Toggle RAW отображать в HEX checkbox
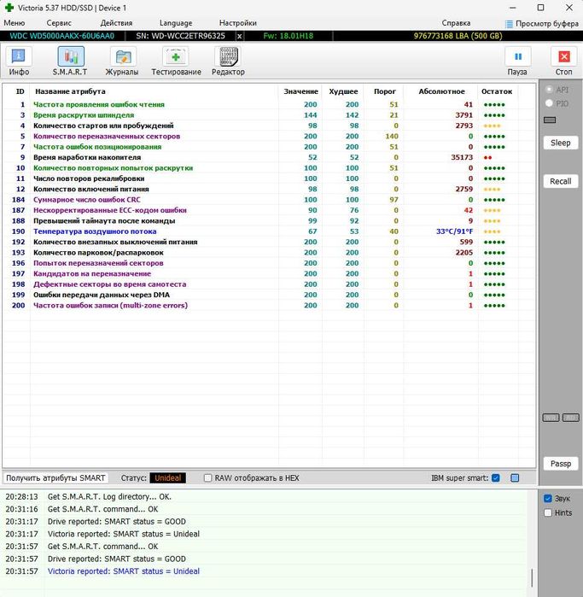 pos(207,477)
